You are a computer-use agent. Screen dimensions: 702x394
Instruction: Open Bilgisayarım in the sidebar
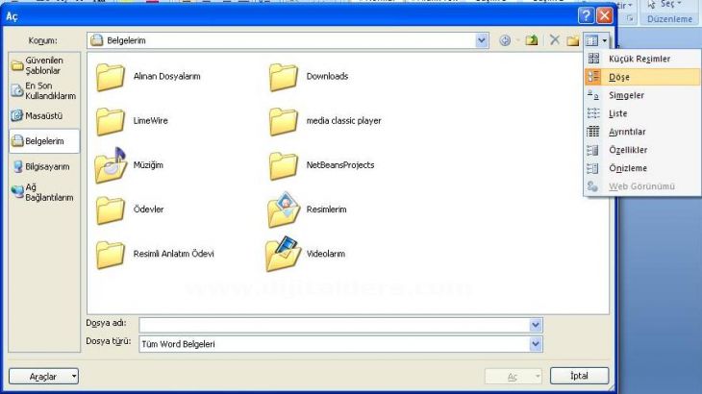pyautogui.click(x=44, y=167)
